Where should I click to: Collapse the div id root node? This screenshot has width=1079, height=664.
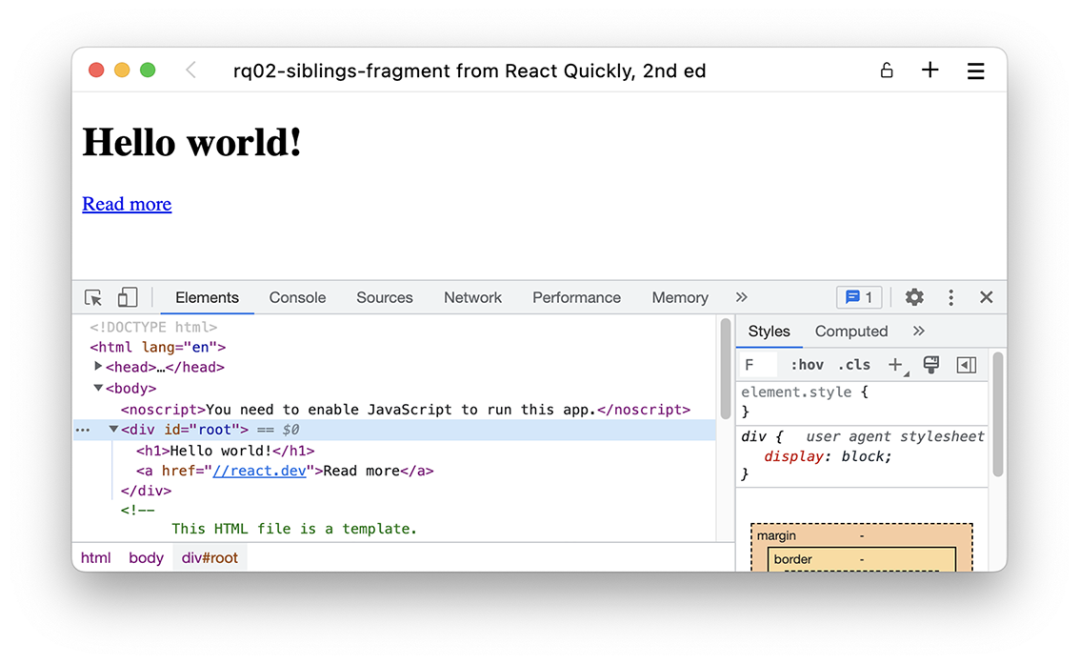click(113, 430)
